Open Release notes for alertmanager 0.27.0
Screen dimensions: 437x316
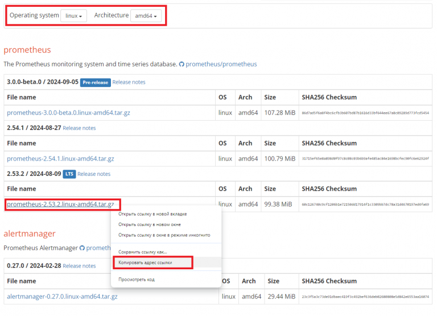(x=79, y=266)
